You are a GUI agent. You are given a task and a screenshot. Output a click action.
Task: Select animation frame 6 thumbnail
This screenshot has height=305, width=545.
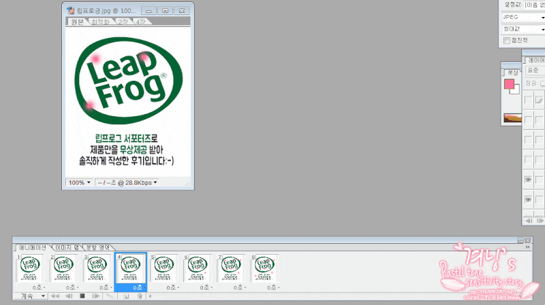click(198, 268)
